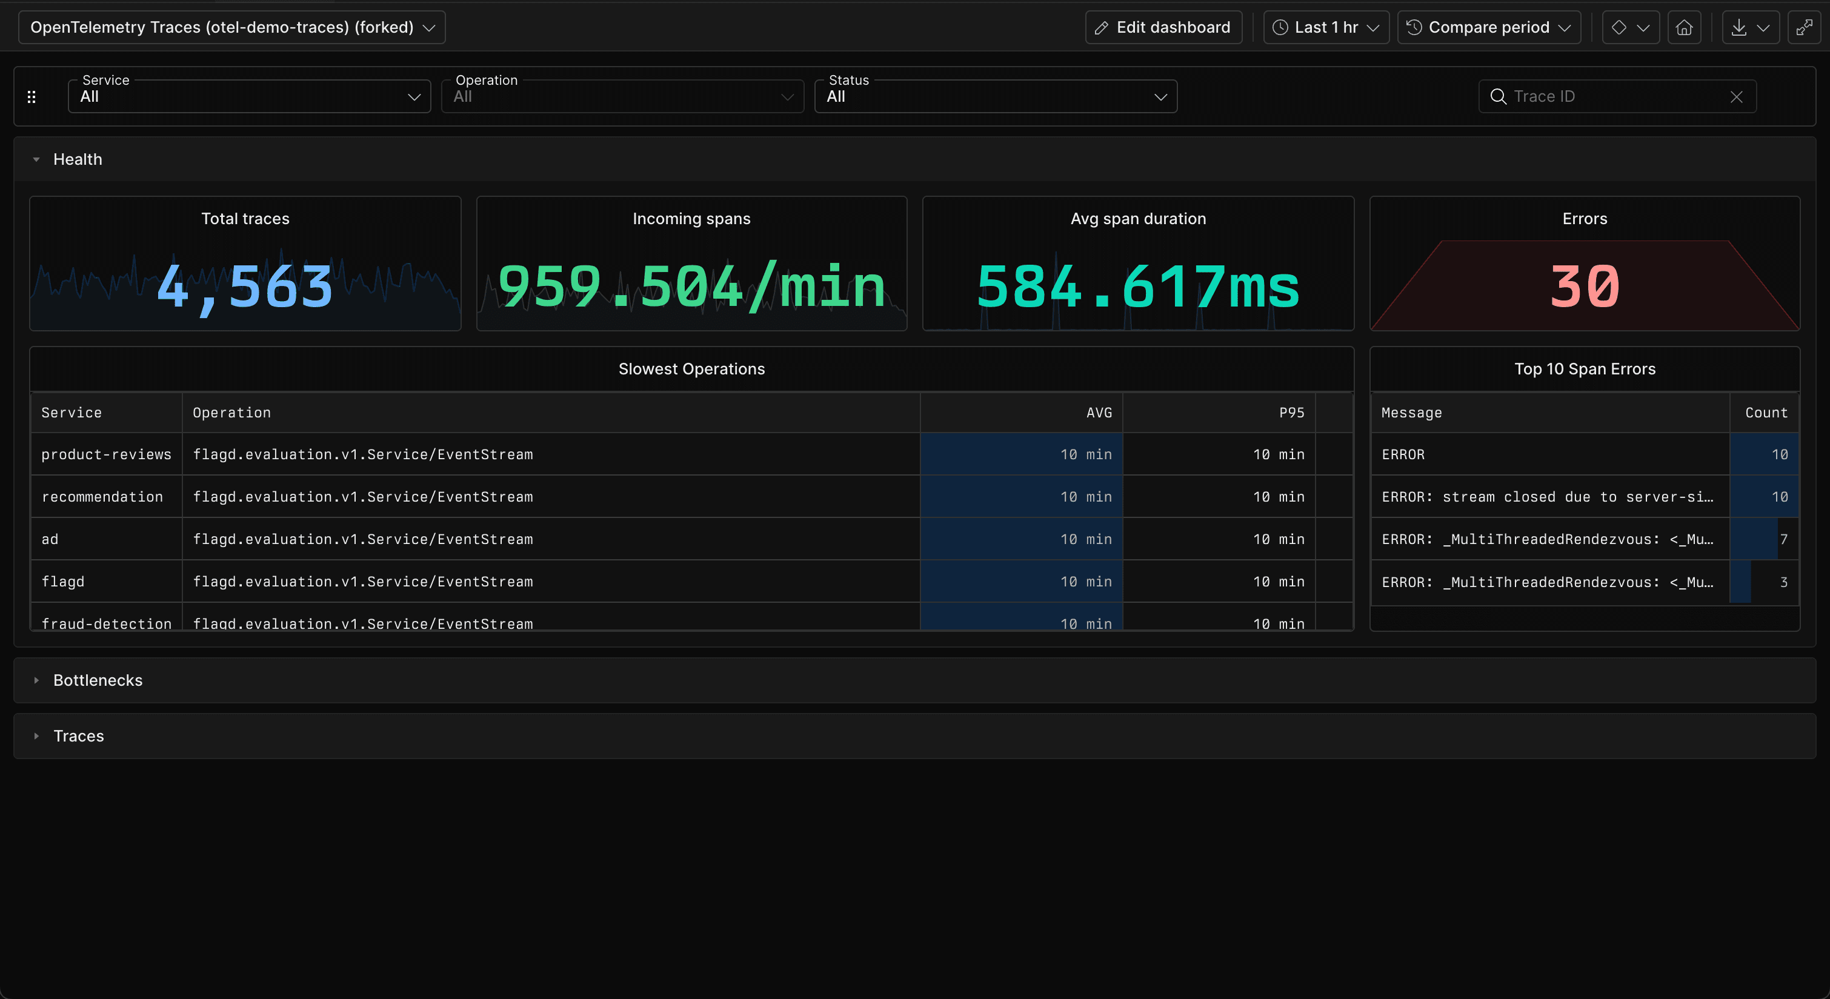Click the Top 10 Span Errors title
The width and height of the screenshot is (1830, 999).
coord(1584,369)
